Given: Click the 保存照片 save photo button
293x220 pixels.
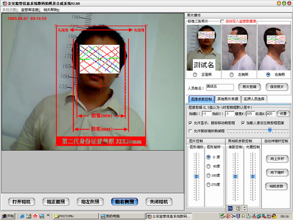Looking at the screenshot, I should pyautogui.click(x=277, y=87).
